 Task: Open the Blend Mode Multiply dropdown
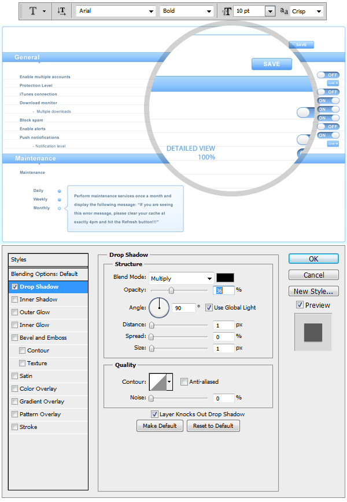tap(182, 278)
